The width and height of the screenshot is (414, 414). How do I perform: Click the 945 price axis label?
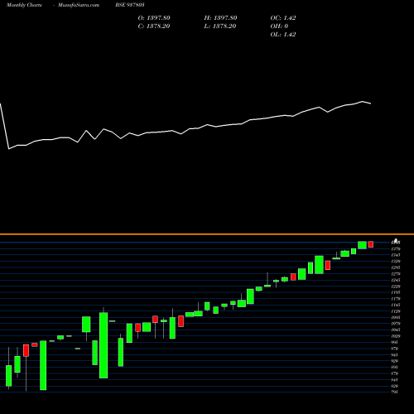coord(395,355)
